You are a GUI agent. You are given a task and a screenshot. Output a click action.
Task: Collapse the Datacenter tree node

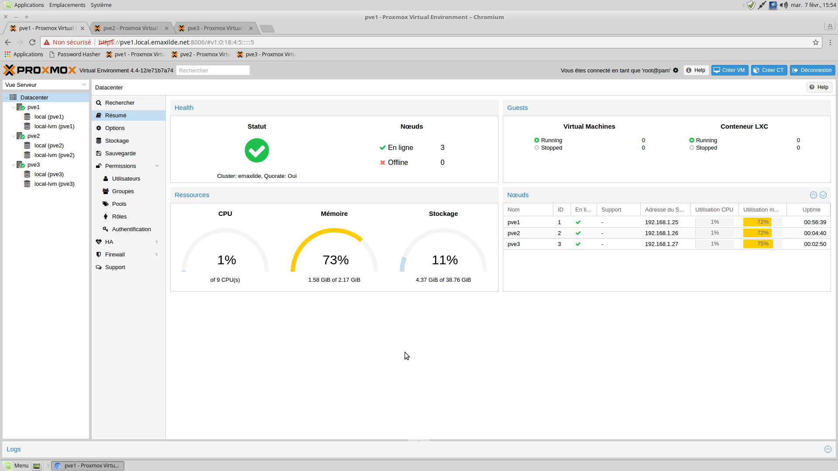(x=6, y=97)
